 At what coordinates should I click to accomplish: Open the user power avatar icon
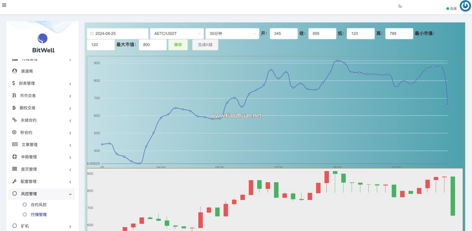click(465, 6)
